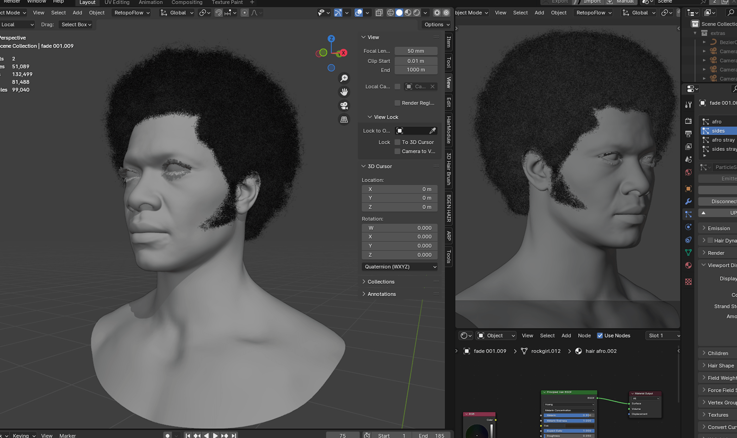Click the current frame field showing 75
Image resolution: width=737 pixels, height=438 pixels.
(x=342, y=436)
